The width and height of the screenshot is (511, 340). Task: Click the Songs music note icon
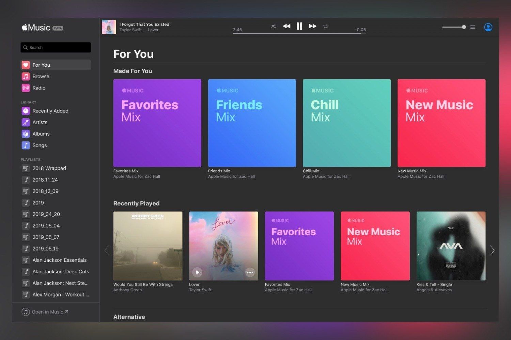click(x=26, y=145)
